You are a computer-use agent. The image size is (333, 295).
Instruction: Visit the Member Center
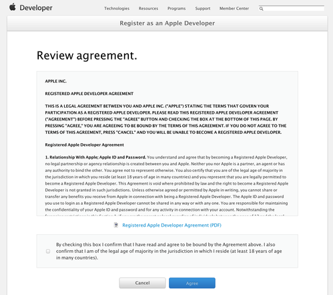[234, 9]
